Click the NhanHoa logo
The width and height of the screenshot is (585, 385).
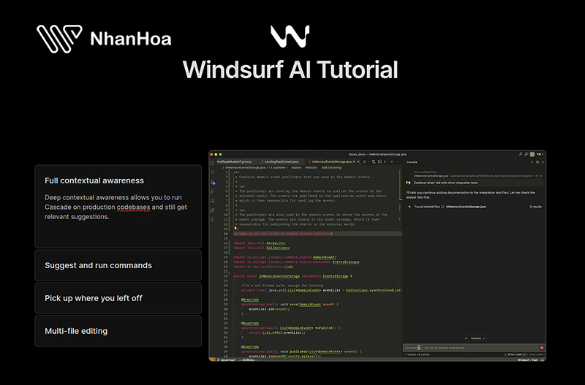click(104, 39)
